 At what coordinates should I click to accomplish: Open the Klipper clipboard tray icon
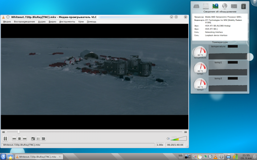(x=199, y=157)
